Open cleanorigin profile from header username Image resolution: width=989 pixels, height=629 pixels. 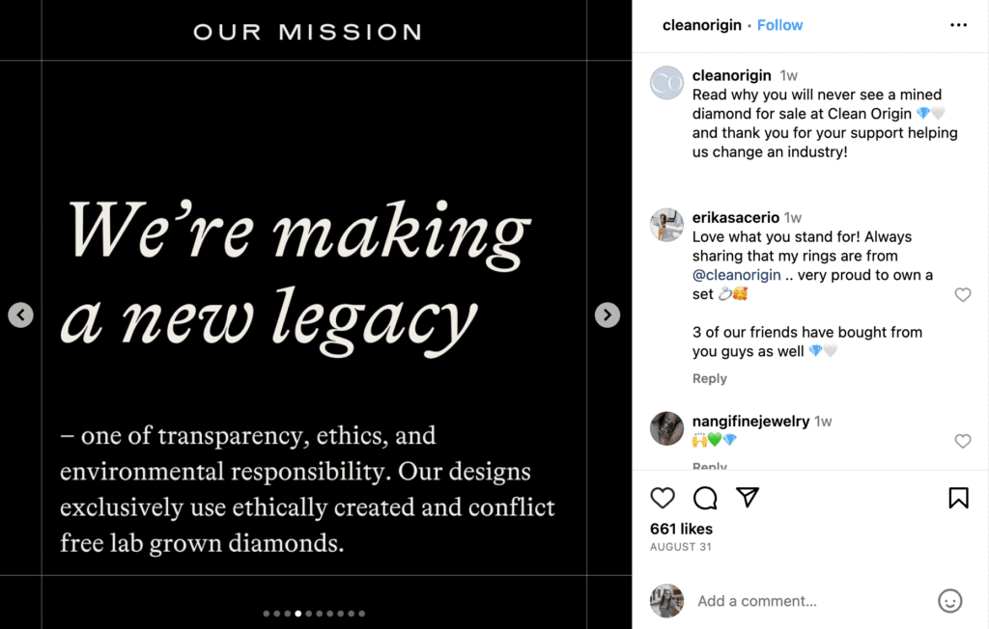click(x=701, y=25)
